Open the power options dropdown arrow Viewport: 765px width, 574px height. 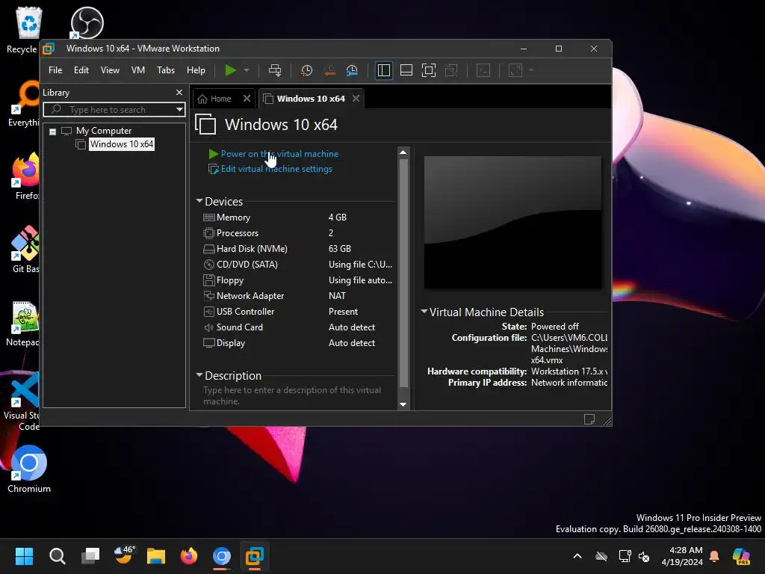point(247,70)
